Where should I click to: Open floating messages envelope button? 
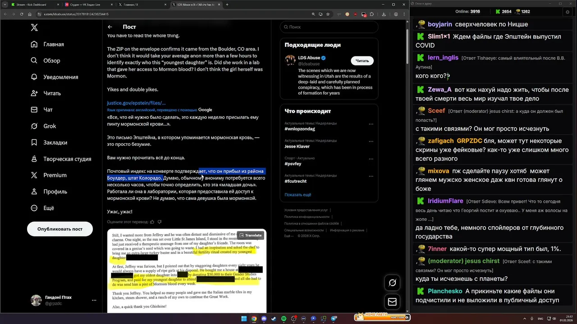pyautogui.click(x=392, y=302)
